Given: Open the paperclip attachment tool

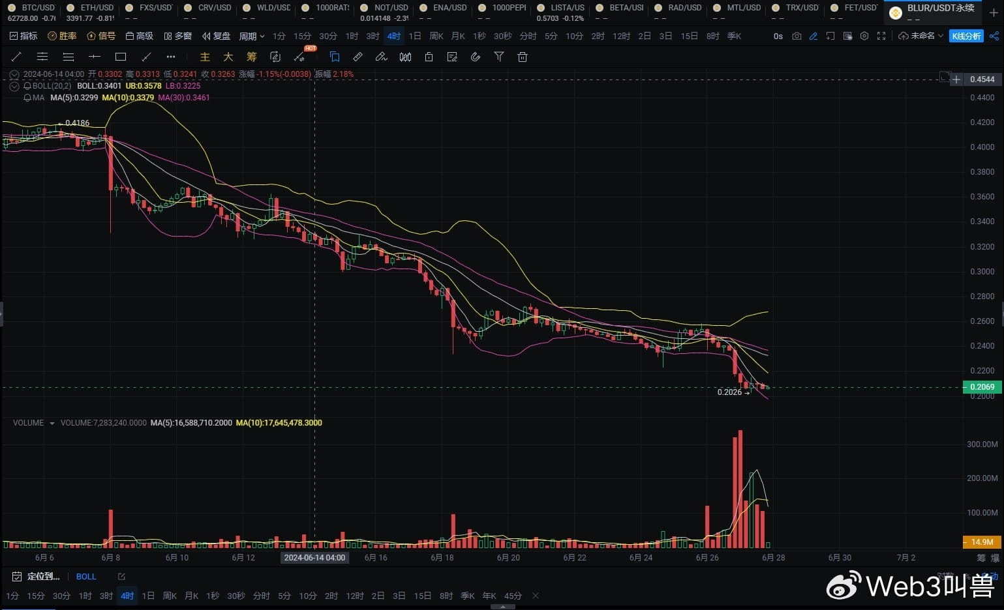Looking at the screenshot, I should [476, 57].
